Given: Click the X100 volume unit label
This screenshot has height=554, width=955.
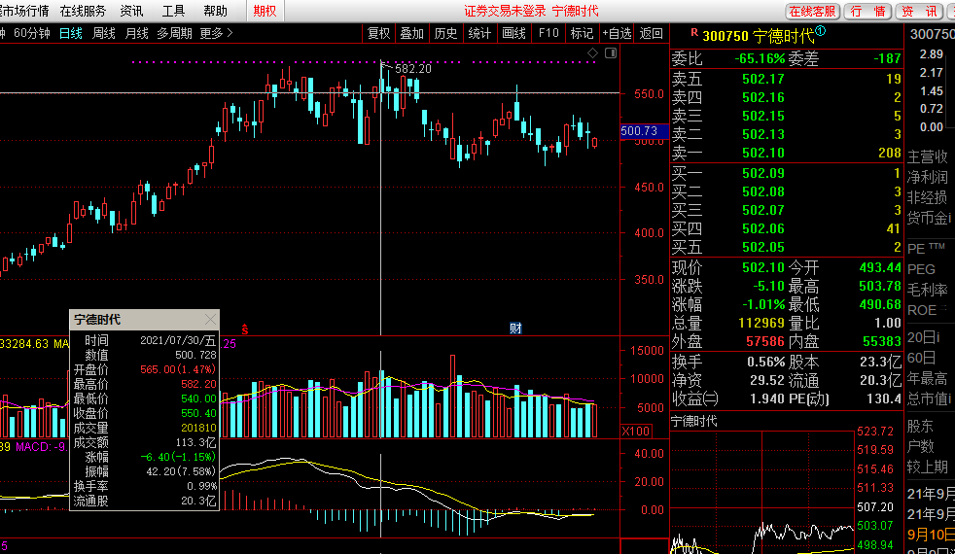Looking at the screenshot, I should (x=635, y=431).
